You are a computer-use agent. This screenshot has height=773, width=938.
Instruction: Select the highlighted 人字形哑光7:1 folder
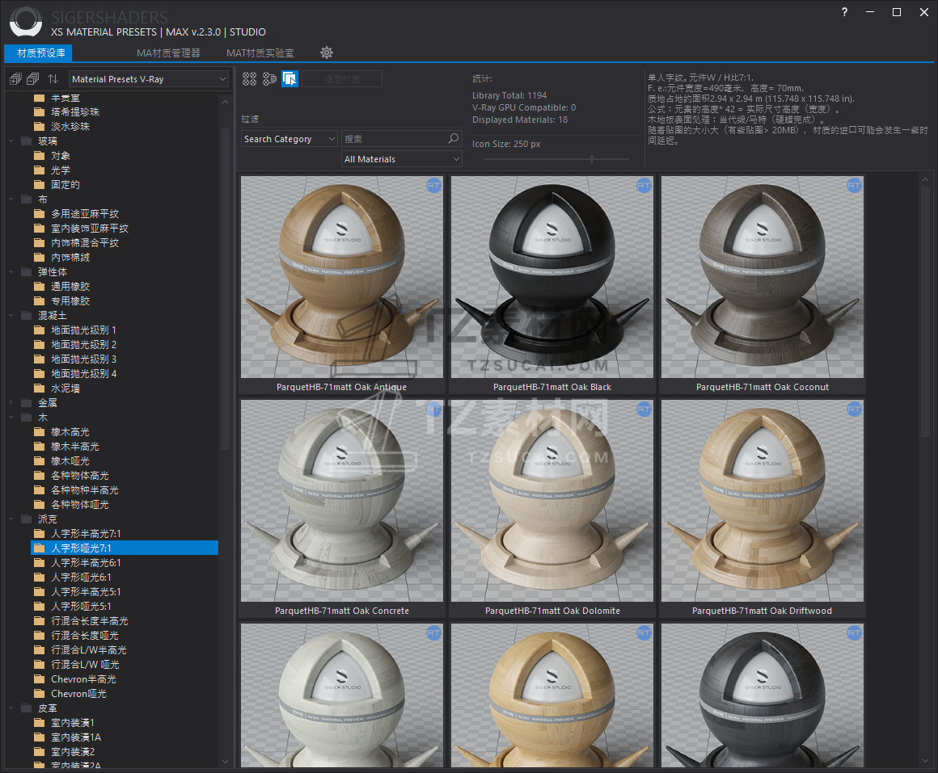click(x=125, y=548)
